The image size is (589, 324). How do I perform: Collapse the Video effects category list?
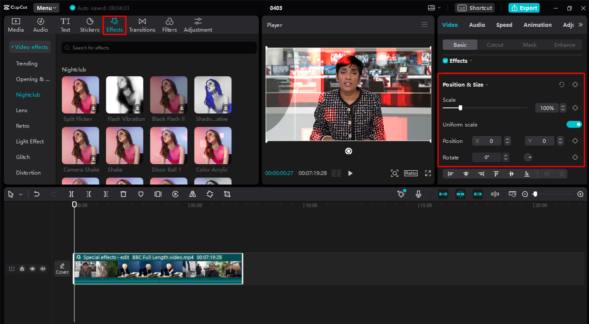pyautogui.click(x=29, y=47)
